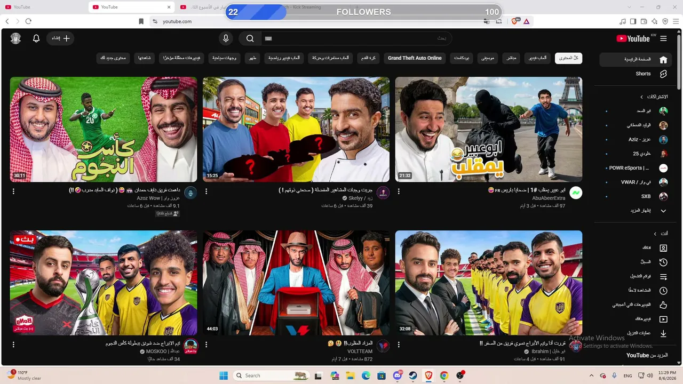
Task: Open Google Chrome from the taskbar
Action: 444,375
